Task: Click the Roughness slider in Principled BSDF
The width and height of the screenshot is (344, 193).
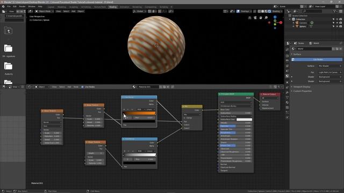Action: point(235,132)
